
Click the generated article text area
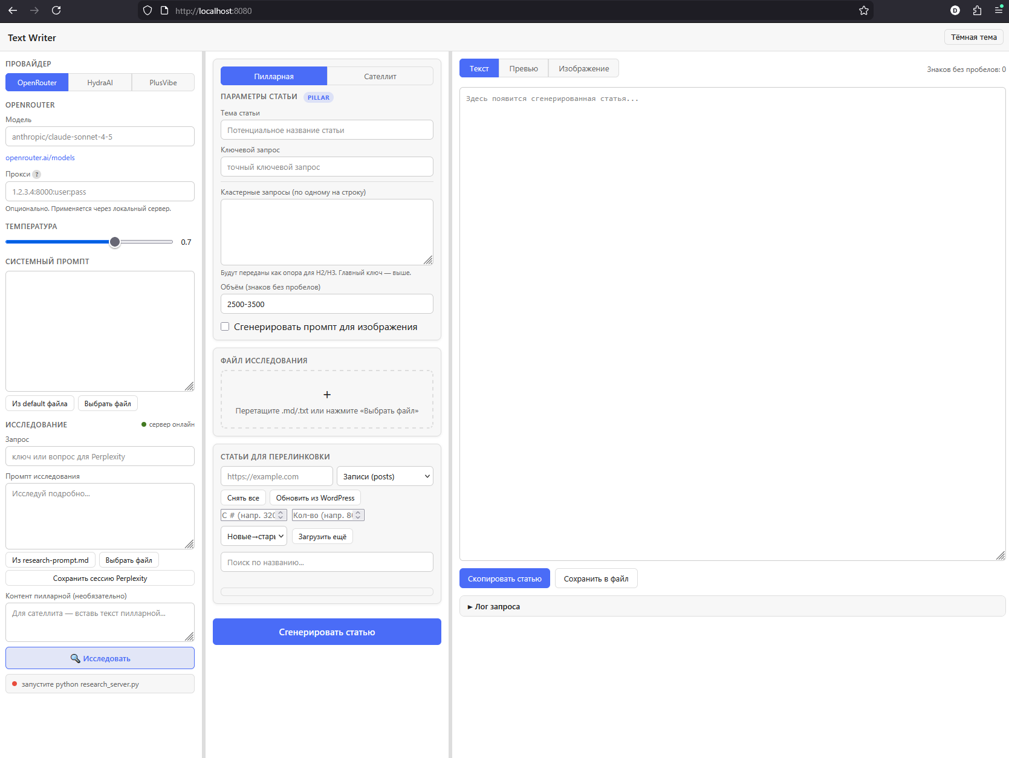[733, 324]
